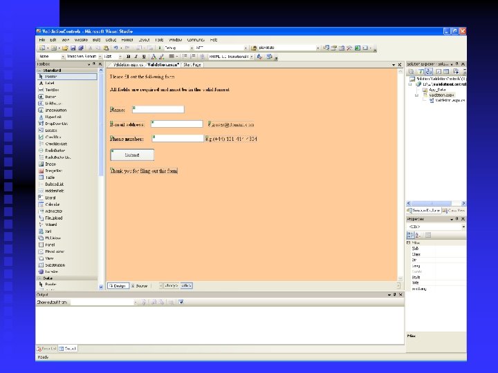Open the Tools menu
The height and width of the screenshot is (373, 498).
click(x=159, y=40)
